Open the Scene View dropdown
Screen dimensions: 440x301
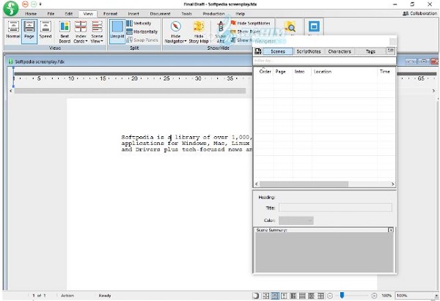(x=97, y=32)
